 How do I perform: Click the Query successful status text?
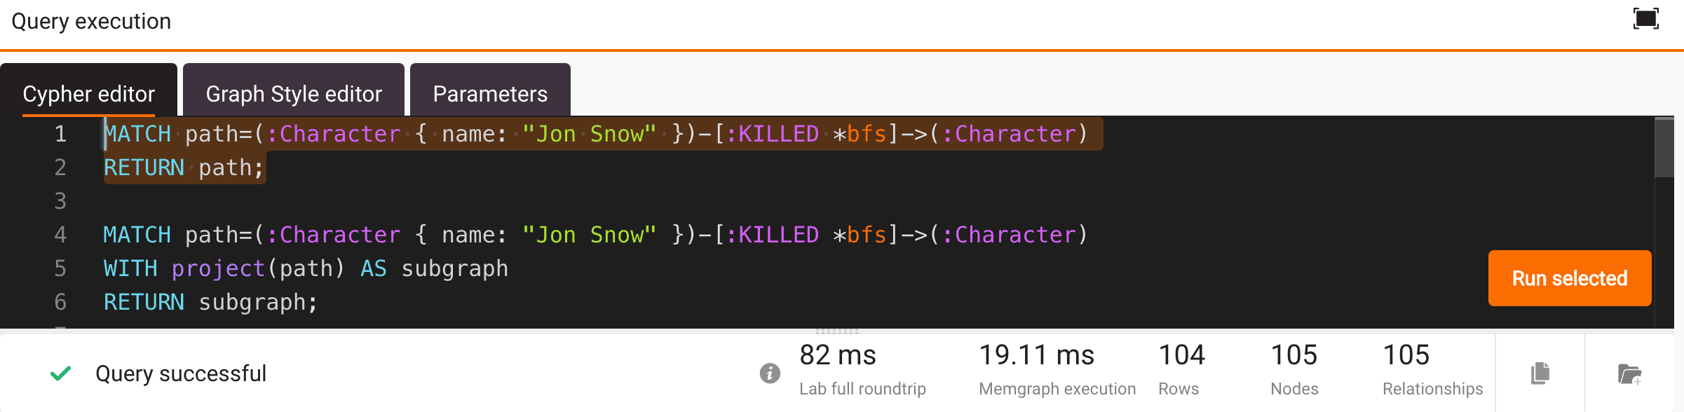pos(181,373)
